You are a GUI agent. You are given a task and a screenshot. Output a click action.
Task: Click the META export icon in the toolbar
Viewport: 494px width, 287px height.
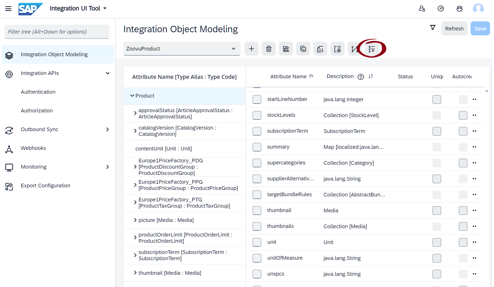286,49
